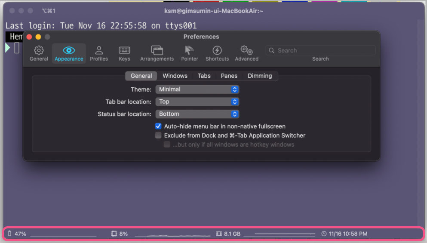Click the 8% CPU usage text
This screenshot has height=243, width=427.
click(123, 234)
